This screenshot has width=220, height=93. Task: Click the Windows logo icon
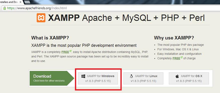click(x=83, y=76)
